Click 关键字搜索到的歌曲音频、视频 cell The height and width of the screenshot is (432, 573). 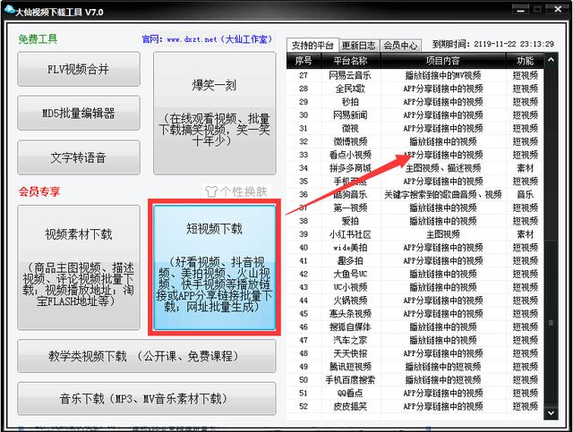(443, 195)
